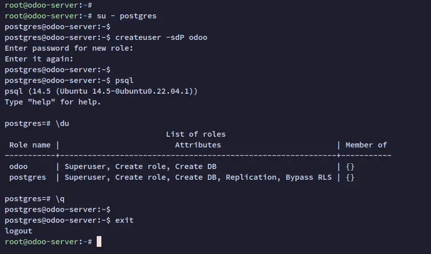
Task: Click the '\du' command text
Action: coord(62,123)
